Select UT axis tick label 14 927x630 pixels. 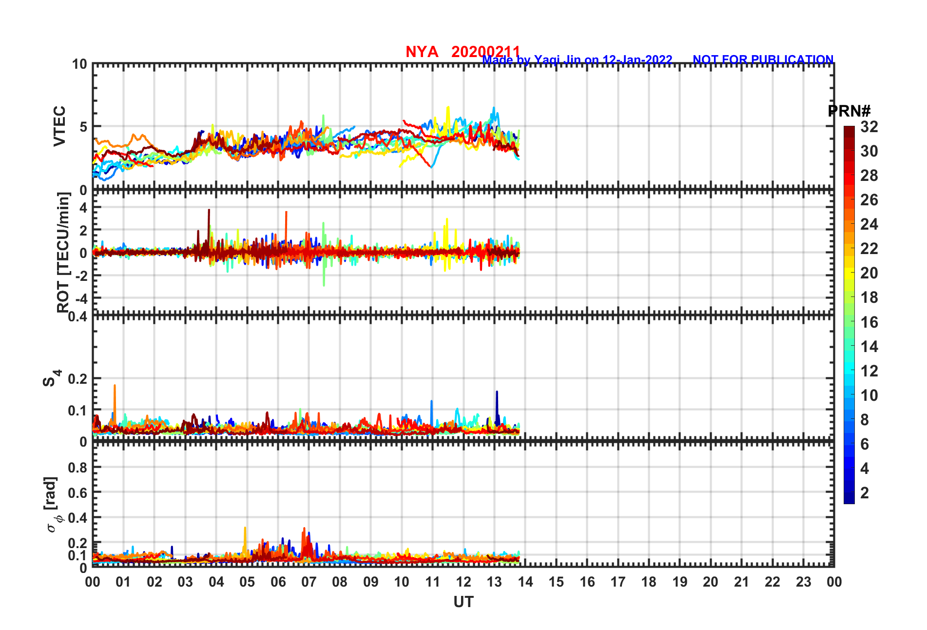(x=525, y=582)
